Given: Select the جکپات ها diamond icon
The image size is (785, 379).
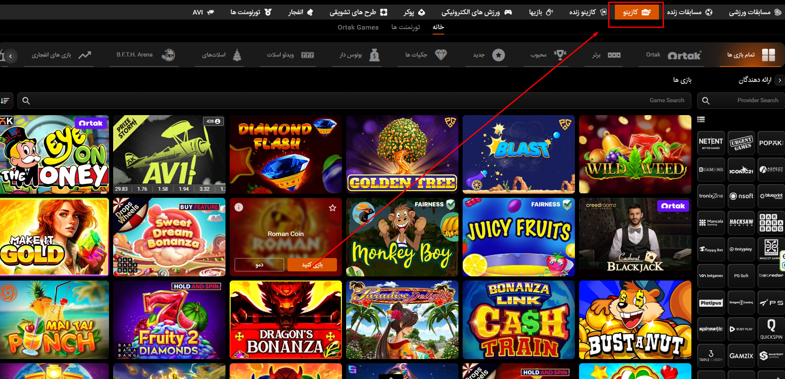Looking at the screenshot, I should tap(441, 55).
